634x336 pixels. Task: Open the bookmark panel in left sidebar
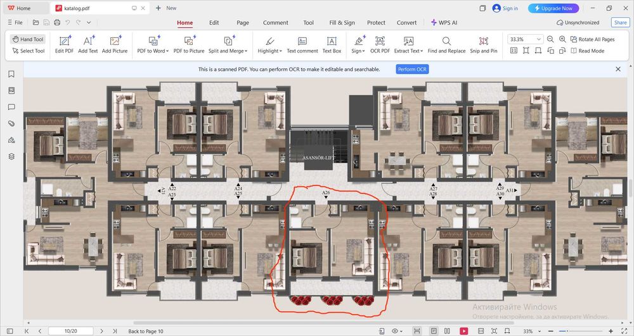pyautogui.click(x=11, y=74)
